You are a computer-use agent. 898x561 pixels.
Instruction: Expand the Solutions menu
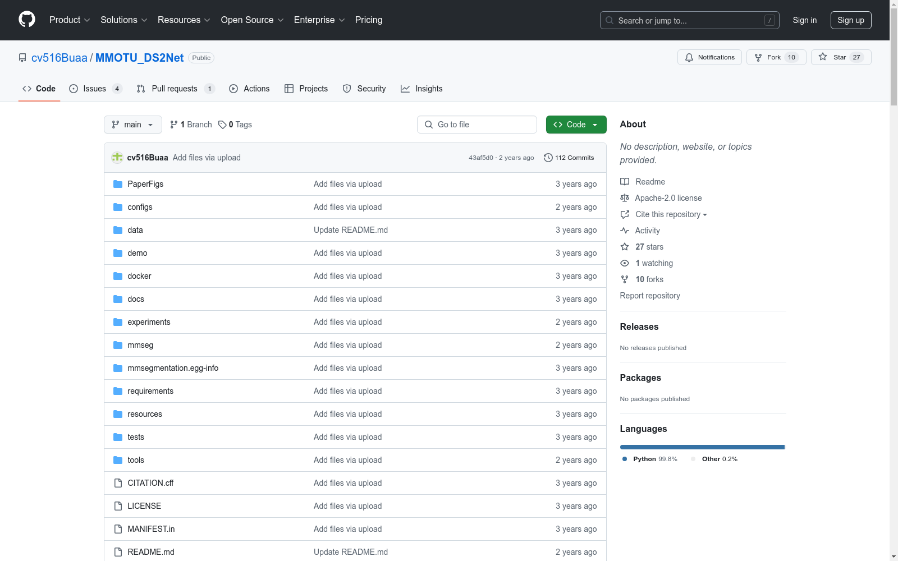click(x=124, y=20)
